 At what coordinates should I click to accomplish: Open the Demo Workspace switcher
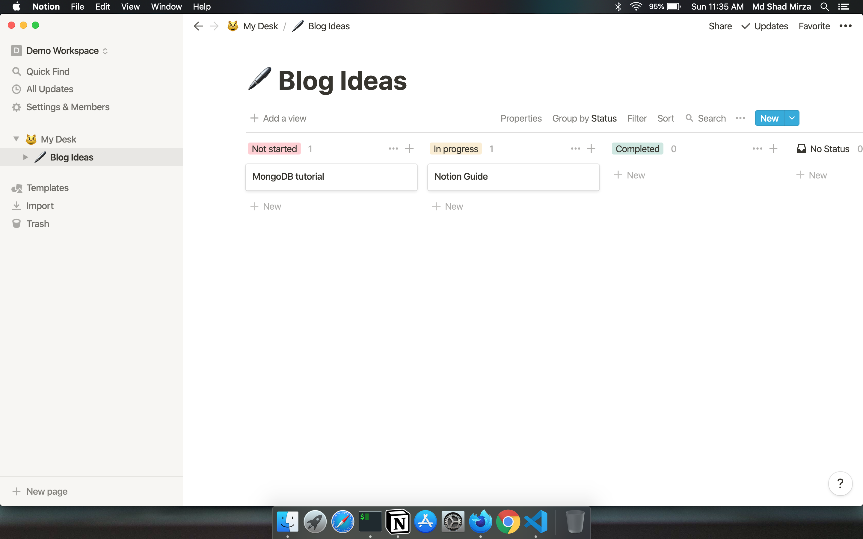(x=59, y=51)
